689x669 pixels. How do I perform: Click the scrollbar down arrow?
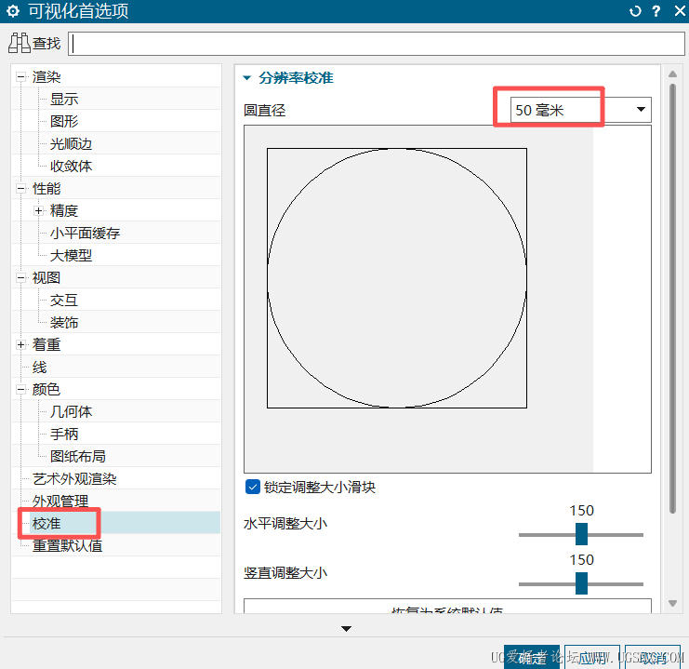[x=672, y=603]
